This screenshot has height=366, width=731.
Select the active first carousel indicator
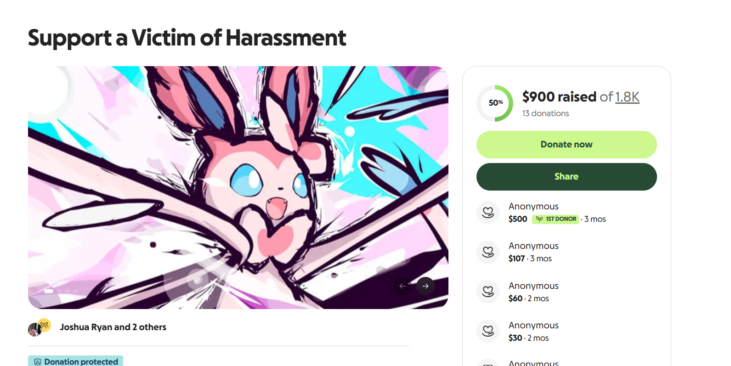point(49,291)
